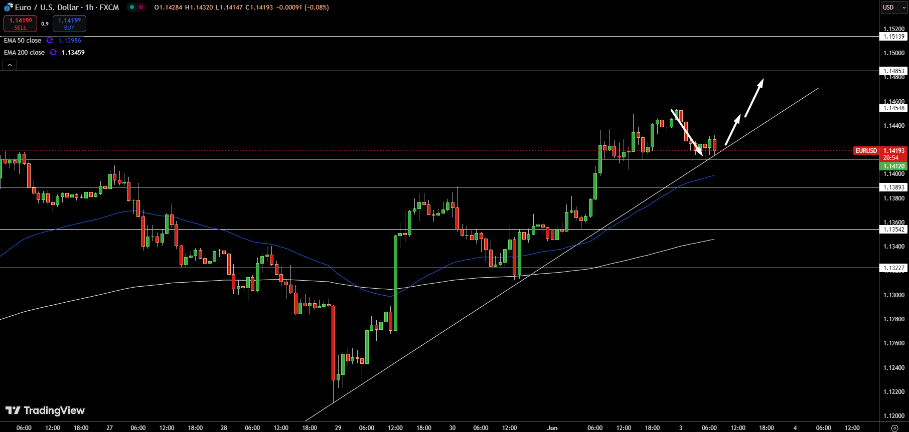Click the 1.15139 horizontal line price label
The image size is (909, 432).
point(894,36)
